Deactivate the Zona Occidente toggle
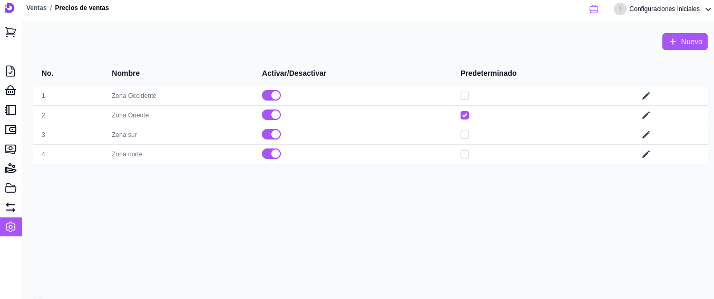Viewport: 714px width, 299px height. [271, 95]
